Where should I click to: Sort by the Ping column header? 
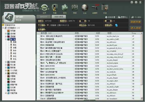(x=136, y=33)
